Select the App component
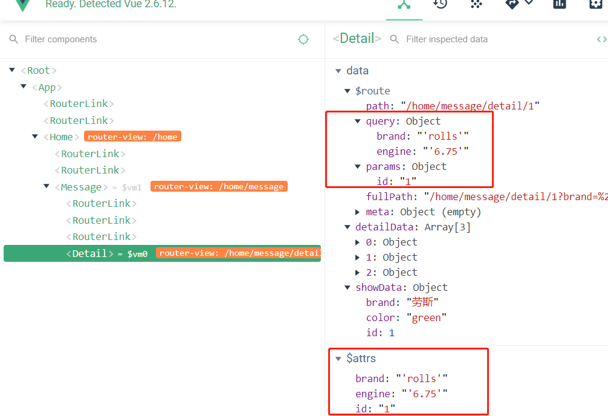This screenshot has width=608, height=416. (x=47, y=88)
